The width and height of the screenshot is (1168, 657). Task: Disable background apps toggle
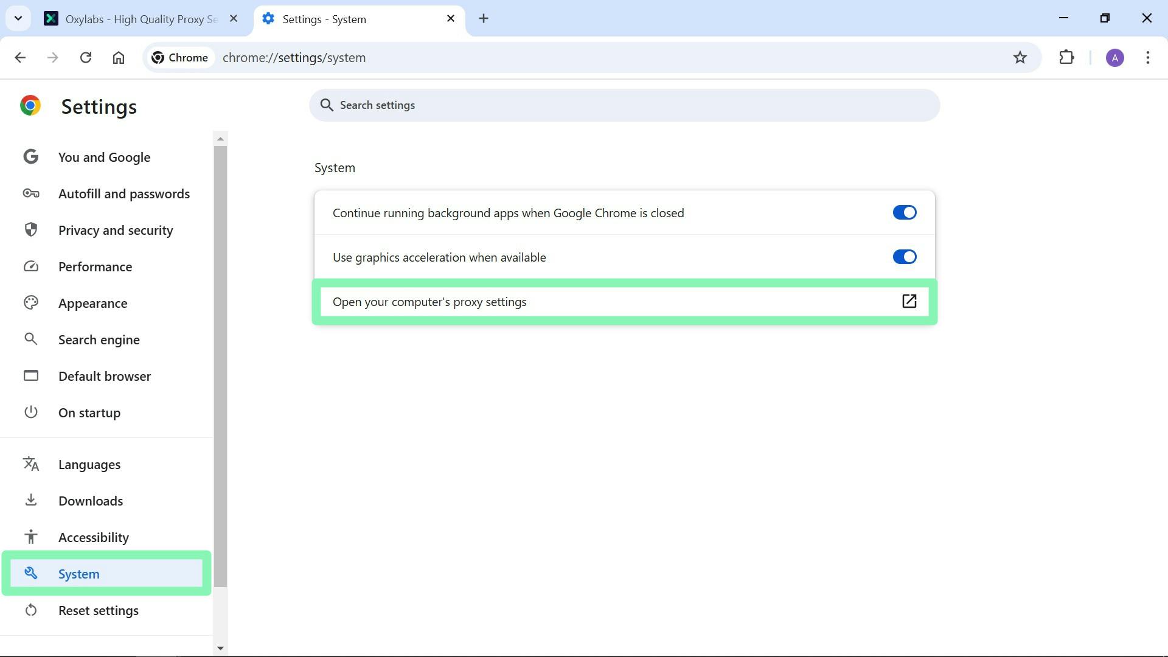(x=904, y=213)
